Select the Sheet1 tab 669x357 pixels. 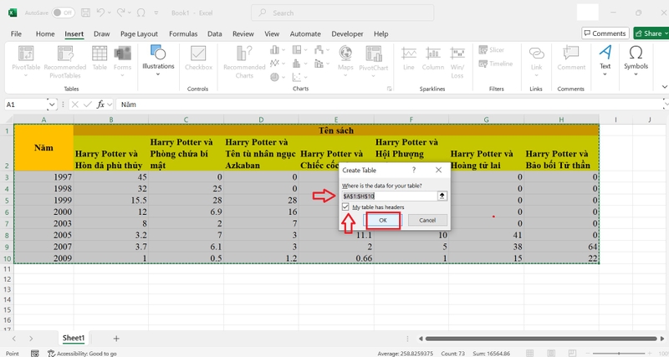point(74,339)
